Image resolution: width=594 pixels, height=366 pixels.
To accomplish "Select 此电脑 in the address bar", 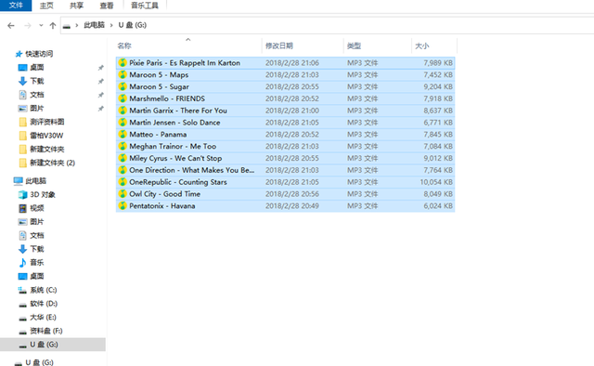I will click(x=94, y=25).
